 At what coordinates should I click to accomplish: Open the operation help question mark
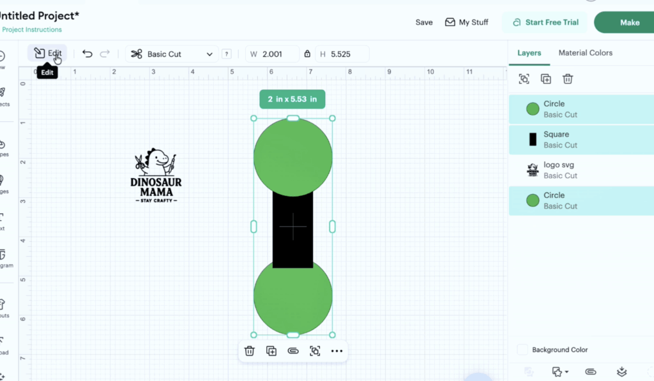pyautogui.click(x=227, y=54)
